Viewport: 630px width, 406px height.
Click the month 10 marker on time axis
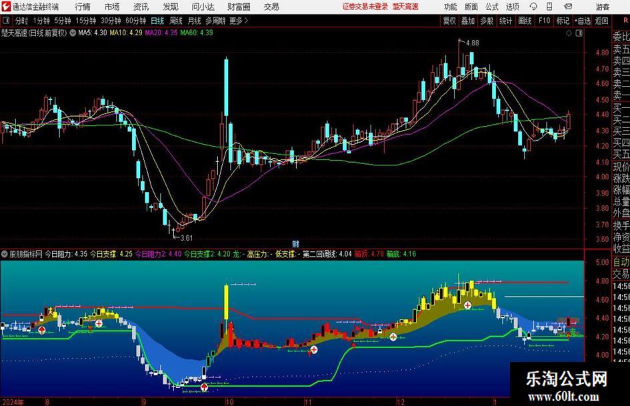click(x=229, y=402)
